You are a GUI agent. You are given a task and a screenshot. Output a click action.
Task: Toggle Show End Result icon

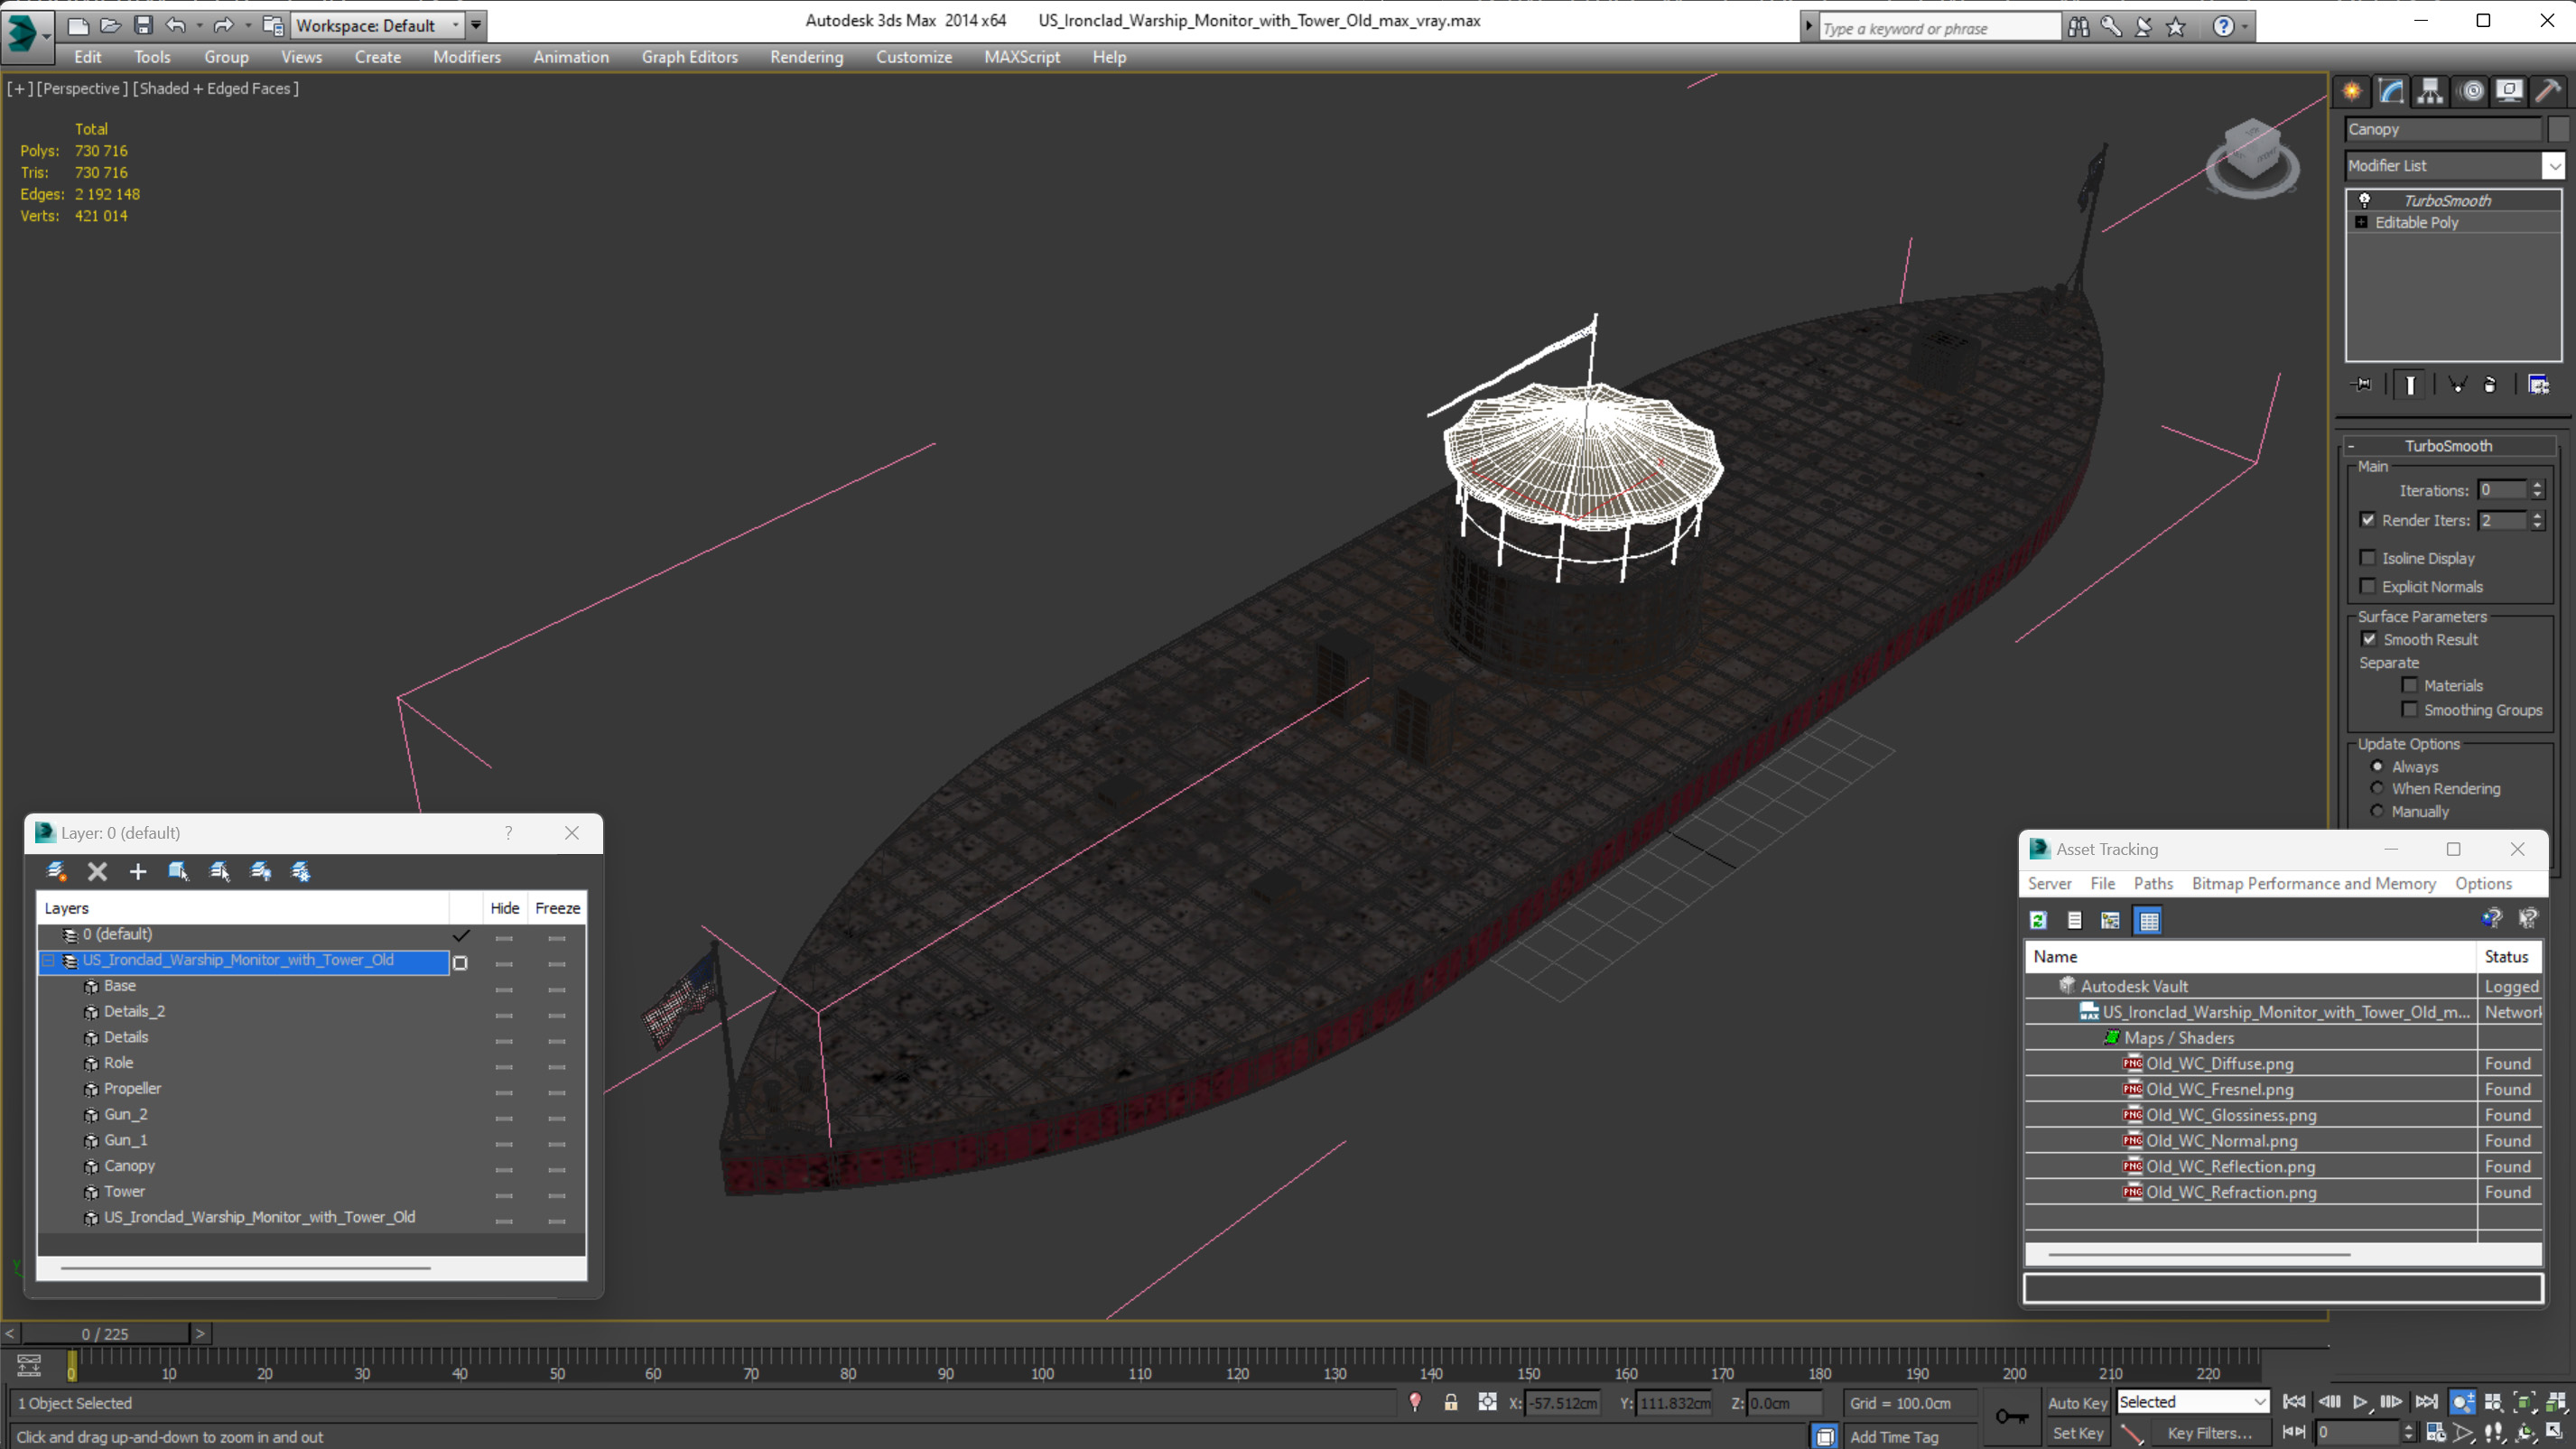click(2410, 385)
